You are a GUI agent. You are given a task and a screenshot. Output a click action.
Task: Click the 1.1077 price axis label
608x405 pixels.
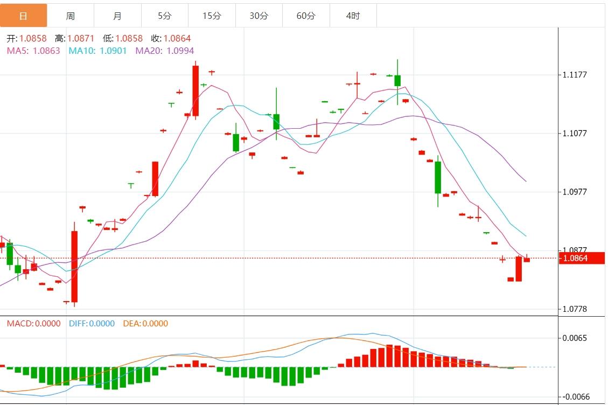click(x=575, y=133)
